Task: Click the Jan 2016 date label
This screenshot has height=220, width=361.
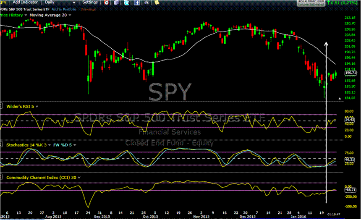Action: coord(298,217)
